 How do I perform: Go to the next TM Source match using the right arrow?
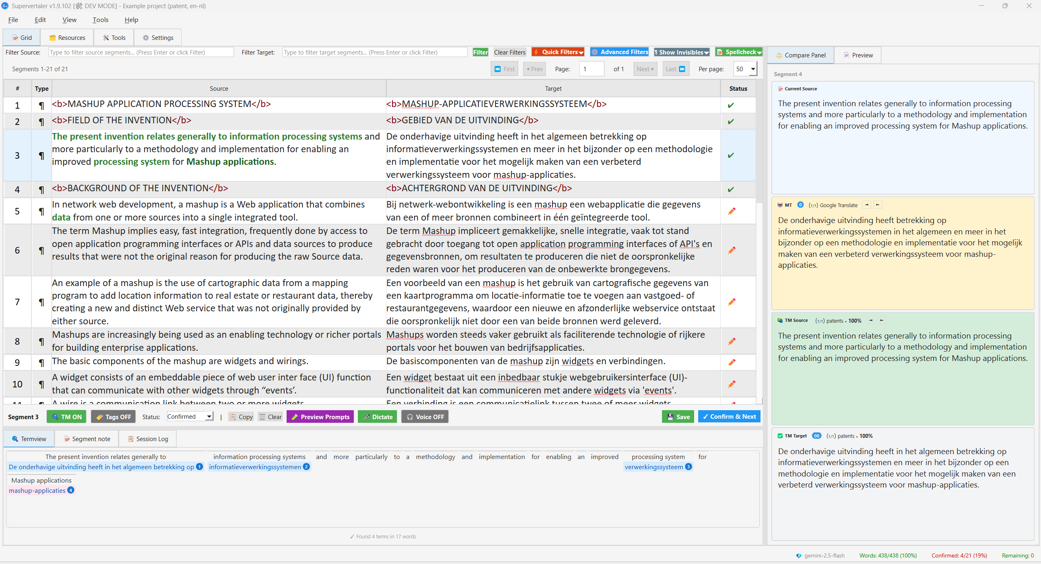(x=882, y=321)
